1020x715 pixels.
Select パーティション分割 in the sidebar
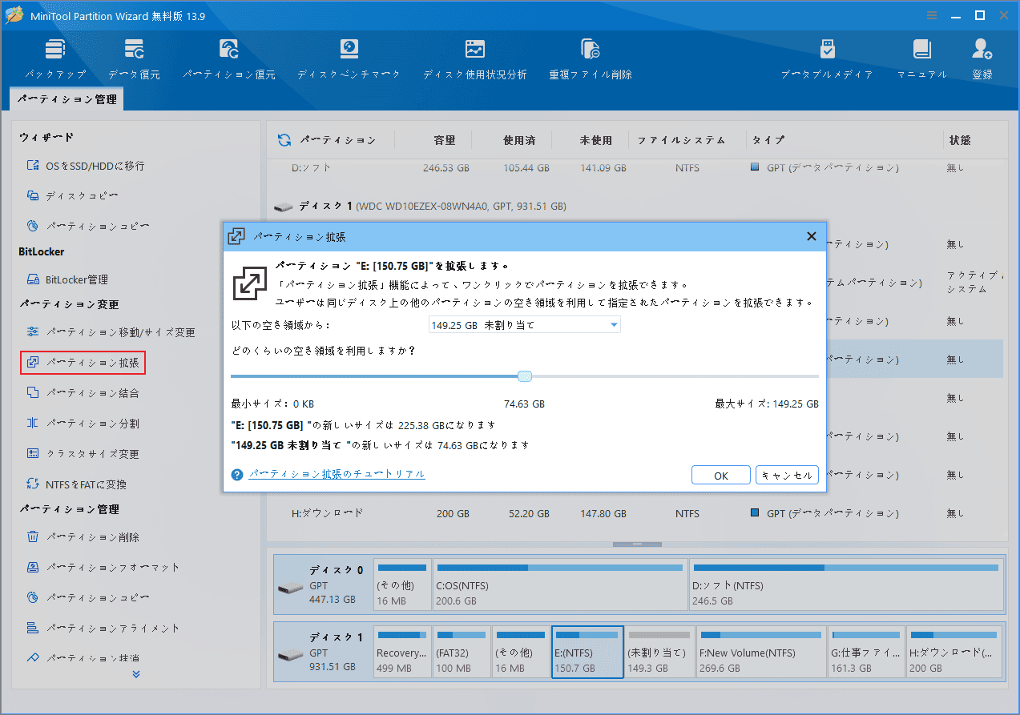(x=83, y=424)
